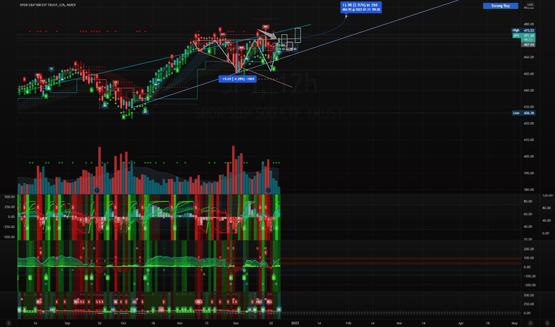Image resolution: width=555 pixels, height=327 pixels.
Task: Open the USD currency selector
Action: pyautogui.click(x=530, y=5)
